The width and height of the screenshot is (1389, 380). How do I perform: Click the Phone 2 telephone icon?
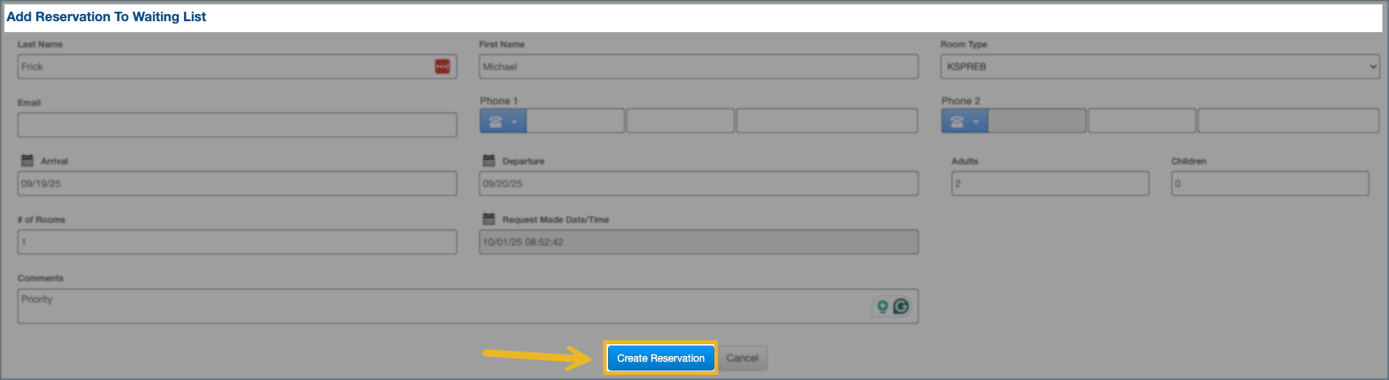pos(957,121)
